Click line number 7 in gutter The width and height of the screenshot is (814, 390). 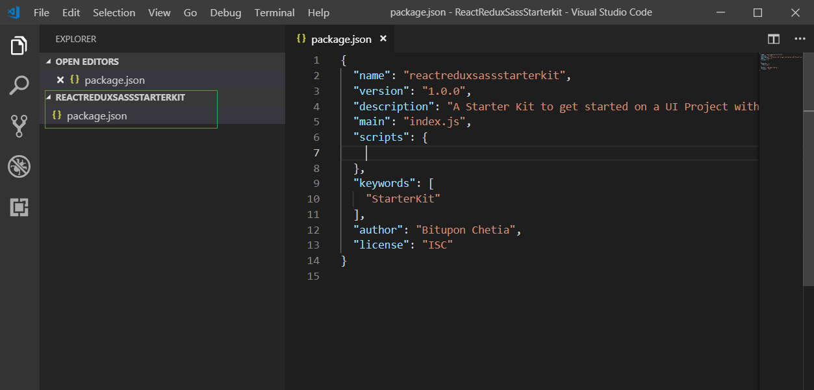tap(316, 152)
